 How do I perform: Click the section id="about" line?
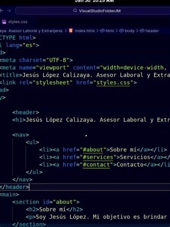46,202
